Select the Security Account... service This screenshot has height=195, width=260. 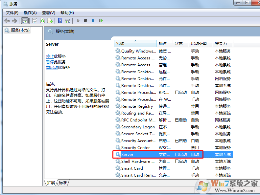click(x=138, y=141)
